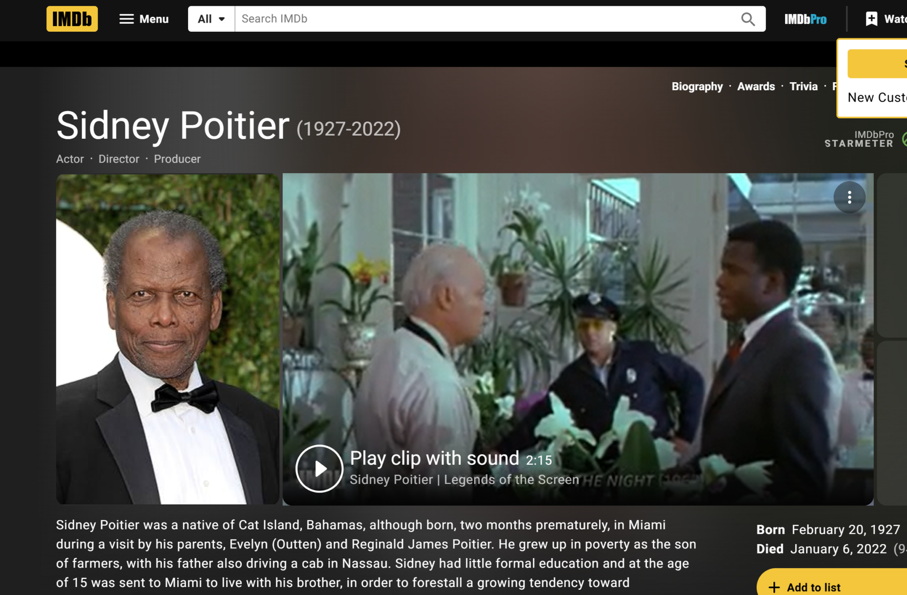Click the magnifying glass search icon
907x595 pixels.
click(748, 19)
